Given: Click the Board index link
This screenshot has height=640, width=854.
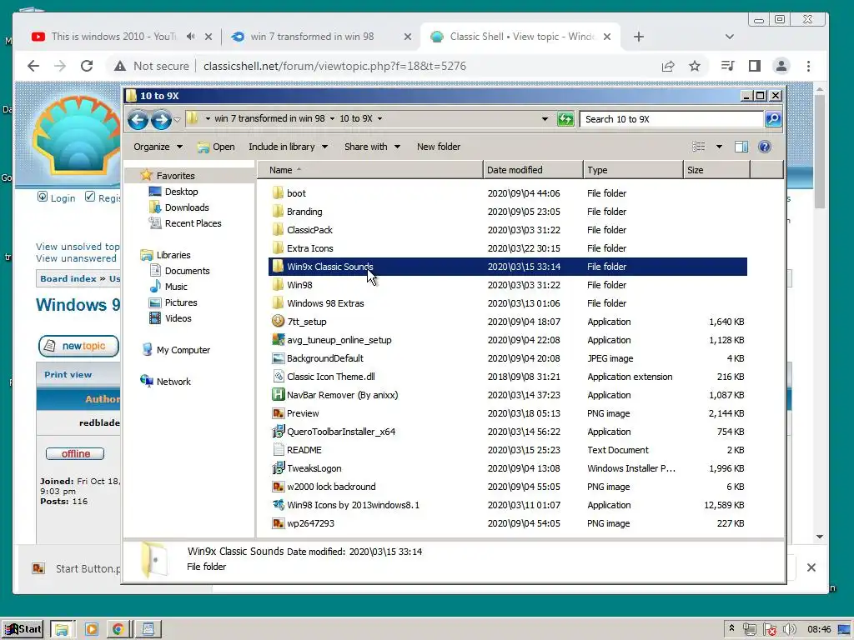Looking at the screenshot, I should click(68, 278).
